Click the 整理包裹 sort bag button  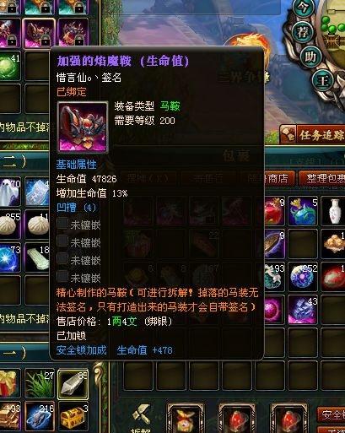pyautogui.click(x=323, y=178)
